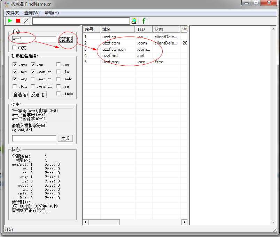Uncheck the .net suffix checkbox

click(x=15, y=72)
